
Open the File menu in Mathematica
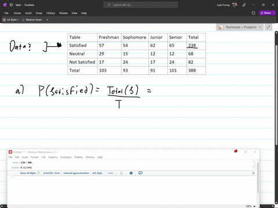tap(10, 157)
